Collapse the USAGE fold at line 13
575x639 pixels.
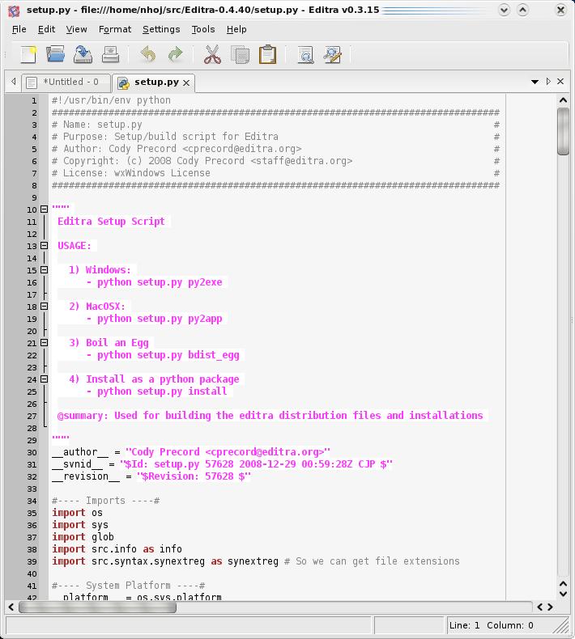pyautogui.click(x=45, y=246)
